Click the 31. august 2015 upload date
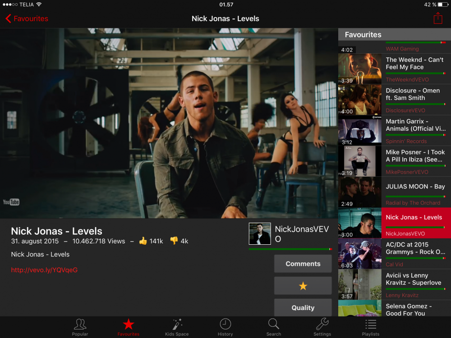The image size is (451, 338). pyautogui.click(x=35, y=241)
